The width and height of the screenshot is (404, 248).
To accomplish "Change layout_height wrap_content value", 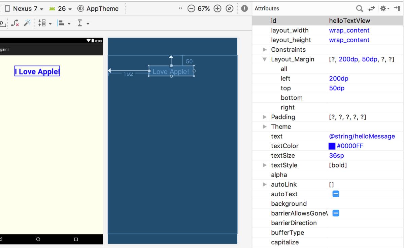I will click(x=349, y=40).
